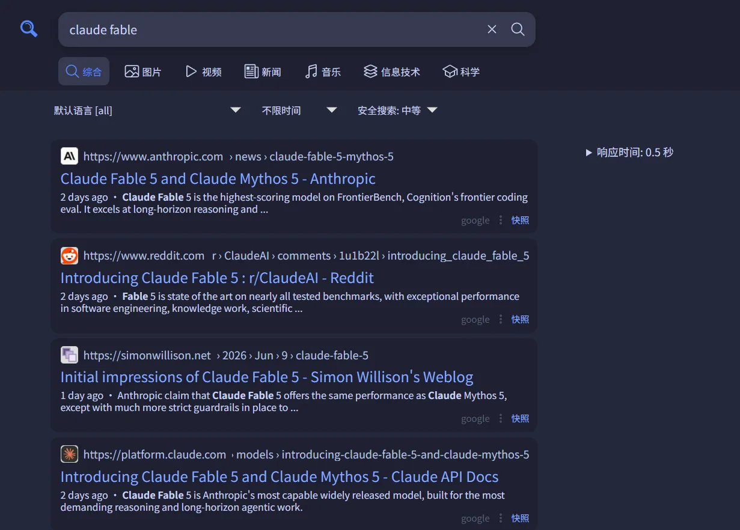Click the SearXNG magnifier logo
Screen dimensions: 740x530
click(29, 28)
